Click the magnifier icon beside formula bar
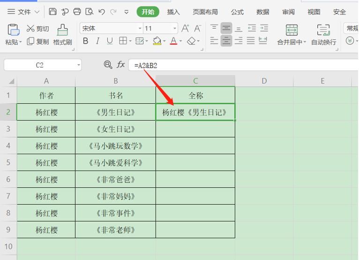The image size is (359, 260). pyautogui.click(x=108, y=65)
